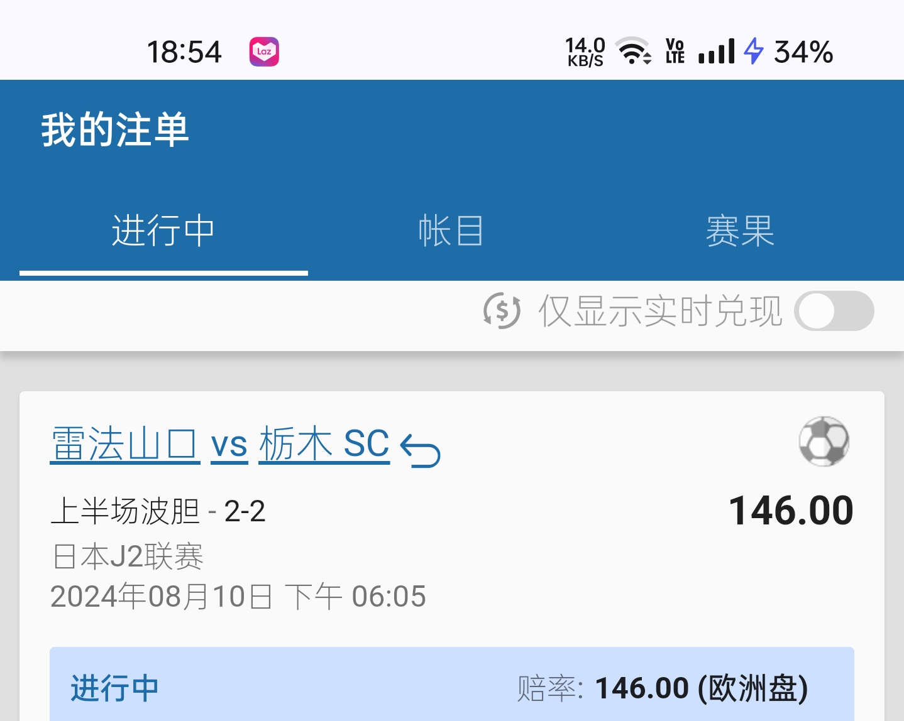Tap the Lazada notification icon
Image resolution: width=904 pixels, height=721 pixels.
click(x=264, y=52)
